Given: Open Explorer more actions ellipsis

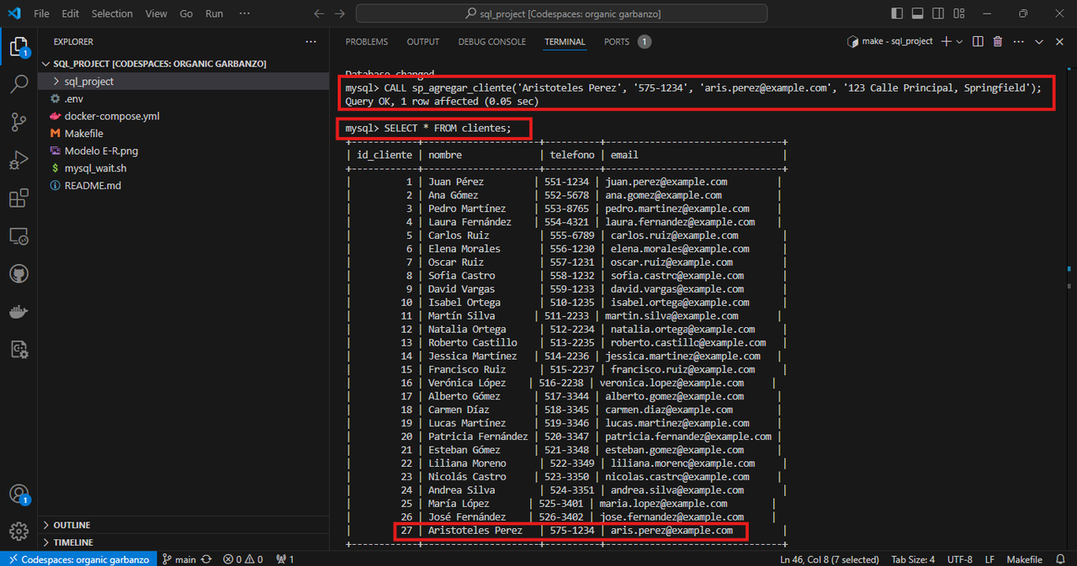Looking at the screenshot, I should click(311, 41).
